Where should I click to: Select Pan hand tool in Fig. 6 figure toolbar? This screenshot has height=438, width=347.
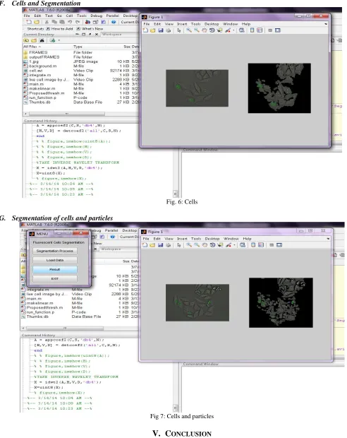[205, 30]
